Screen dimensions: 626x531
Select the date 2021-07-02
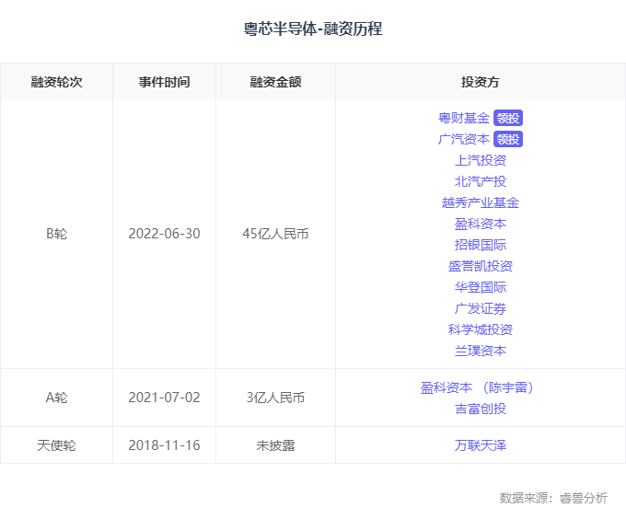(165, 398)
